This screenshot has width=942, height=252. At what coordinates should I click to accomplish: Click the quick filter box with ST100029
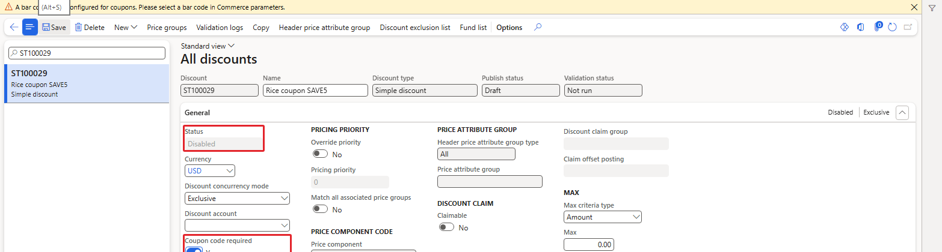(x=87, y=53)
